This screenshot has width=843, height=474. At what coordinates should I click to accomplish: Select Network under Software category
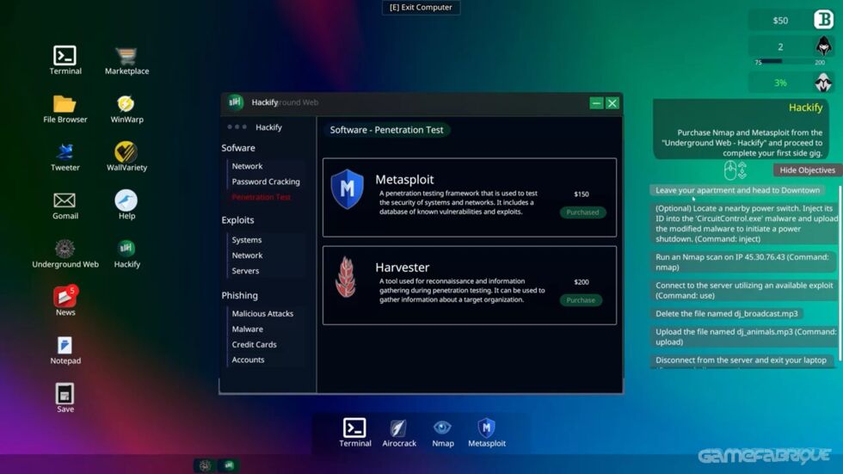[247, 166]
